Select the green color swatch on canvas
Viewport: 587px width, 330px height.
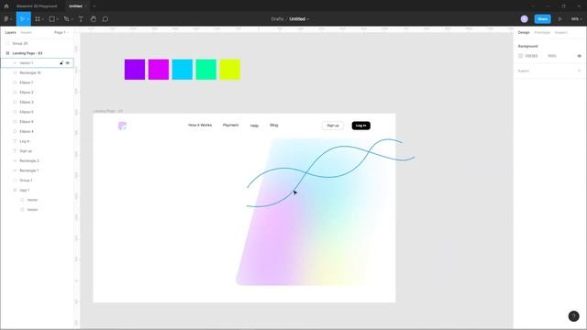point(206,70)
